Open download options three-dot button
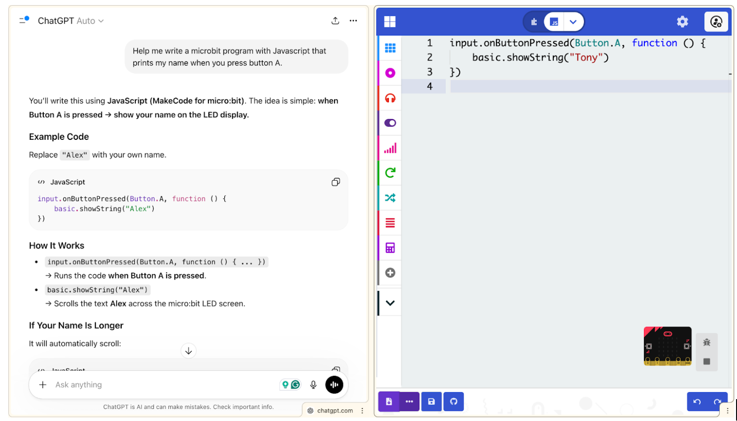737x421 pixels. coord(409,401)
